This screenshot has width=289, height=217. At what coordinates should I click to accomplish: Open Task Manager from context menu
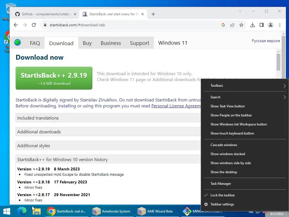coord(245,184)
